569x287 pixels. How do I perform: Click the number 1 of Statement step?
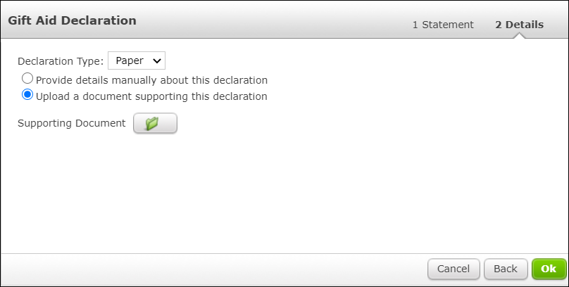[x=415, y=25]
